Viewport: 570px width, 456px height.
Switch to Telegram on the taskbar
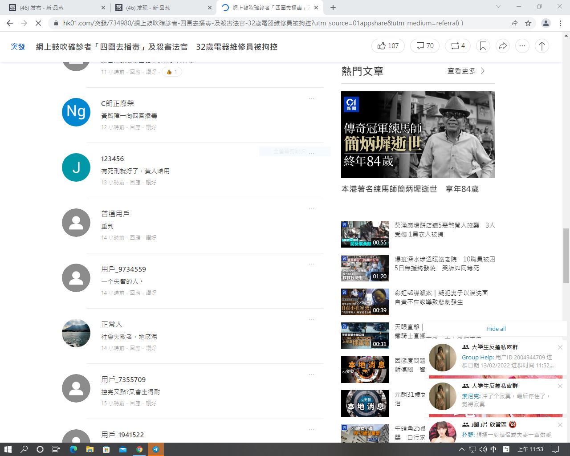pyautogui.click(x=156, y=449)
